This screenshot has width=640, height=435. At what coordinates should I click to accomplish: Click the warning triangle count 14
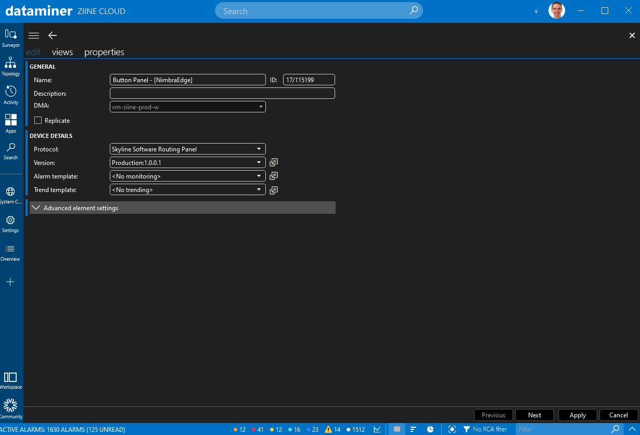332,429
